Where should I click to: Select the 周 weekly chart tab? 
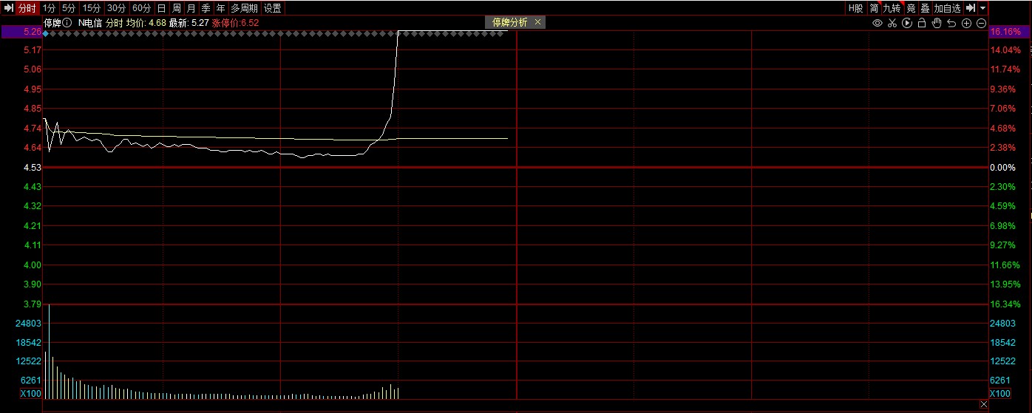click(x=176, y=8)
